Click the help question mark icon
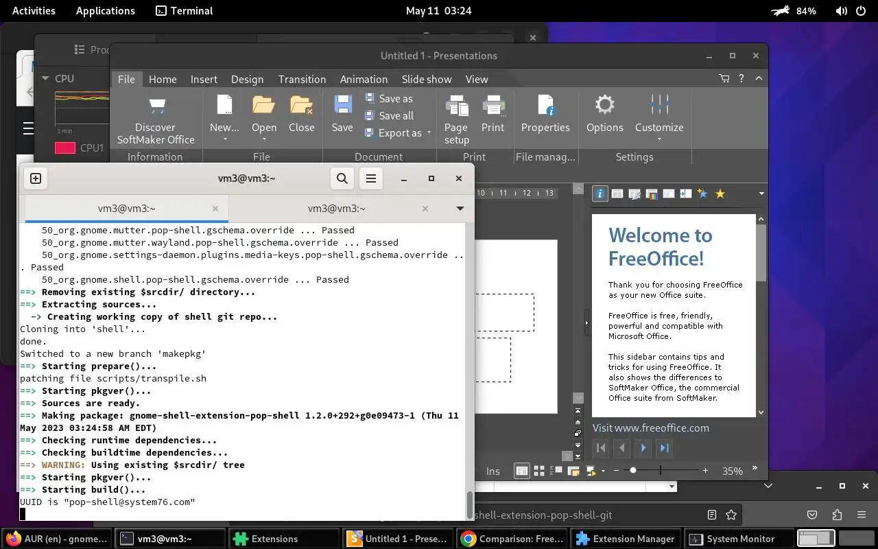 741,79
